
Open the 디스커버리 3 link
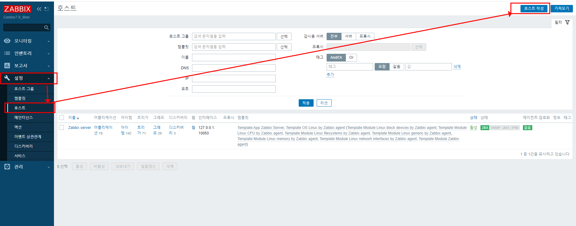176,130
